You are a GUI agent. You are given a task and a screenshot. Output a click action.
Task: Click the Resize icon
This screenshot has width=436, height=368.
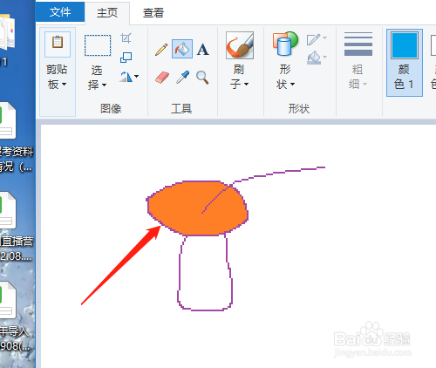(x=126, y=58)
